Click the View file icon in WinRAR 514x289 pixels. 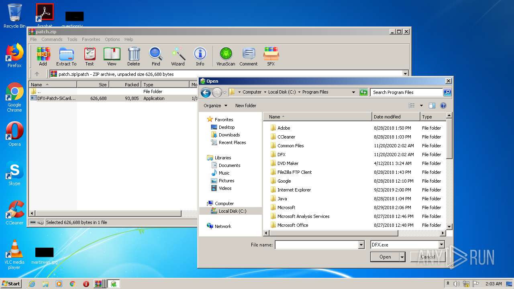(x=112, y=57)
